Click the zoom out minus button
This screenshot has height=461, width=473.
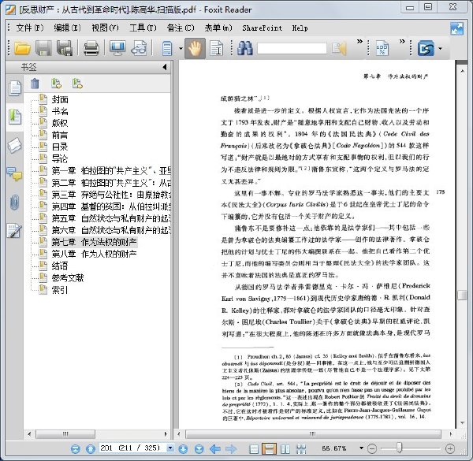tap(372, 449)
